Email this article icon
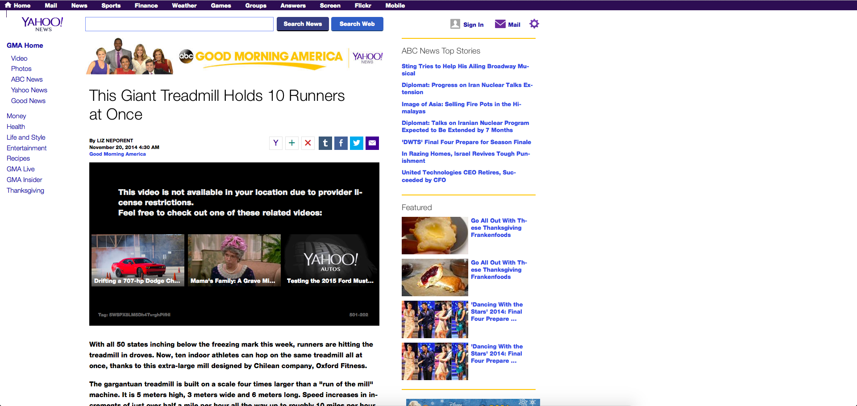857x406 pixels. (372, 143)
